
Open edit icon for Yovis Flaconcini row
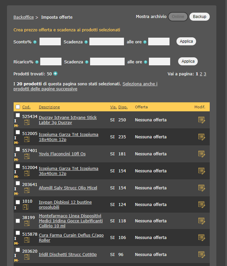click(201, 154)
